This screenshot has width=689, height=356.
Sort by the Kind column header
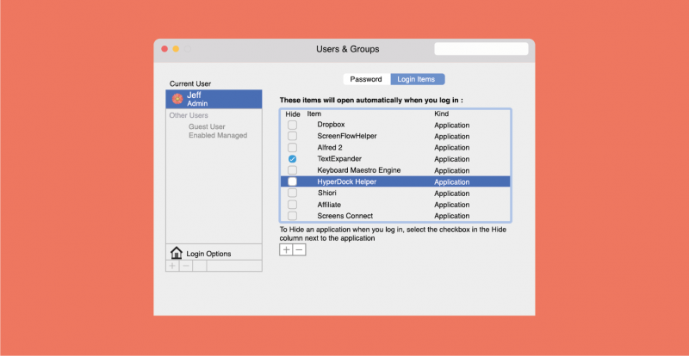click(442, 114)
